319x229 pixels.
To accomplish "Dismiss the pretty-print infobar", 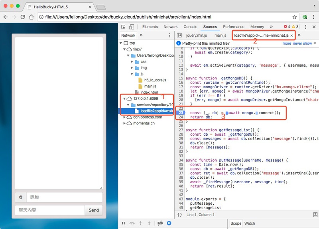I will pos(315,43).
